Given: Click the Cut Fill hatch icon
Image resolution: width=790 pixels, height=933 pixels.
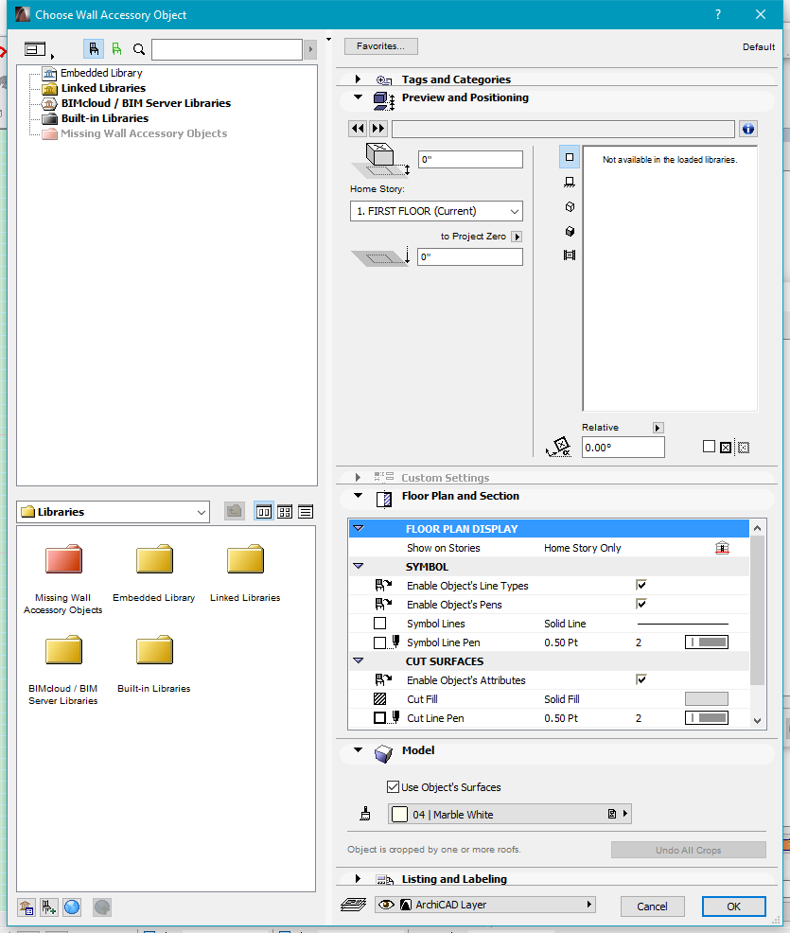Looking at the screenshot, I should (379, 699).
